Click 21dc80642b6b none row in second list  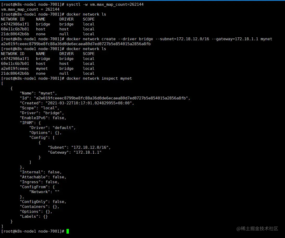(48, 73)
